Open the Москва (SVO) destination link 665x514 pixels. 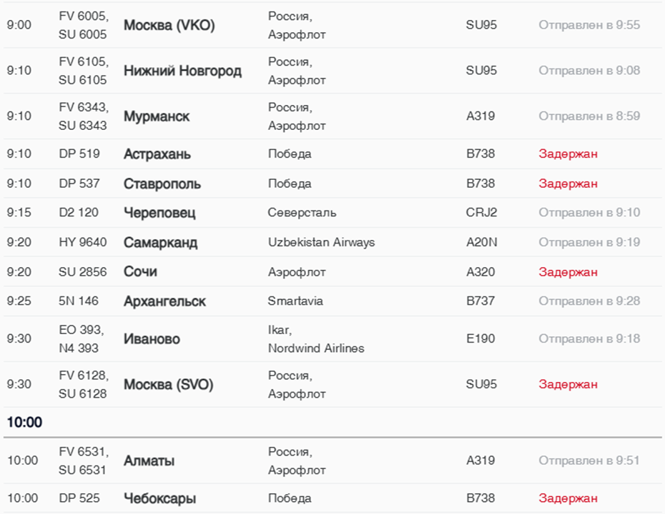click(169, 385)
